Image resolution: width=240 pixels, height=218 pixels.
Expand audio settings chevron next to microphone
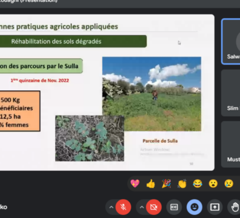111,207
